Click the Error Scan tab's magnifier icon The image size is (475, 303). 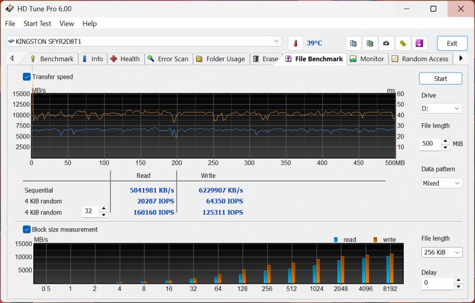(151, 59)
